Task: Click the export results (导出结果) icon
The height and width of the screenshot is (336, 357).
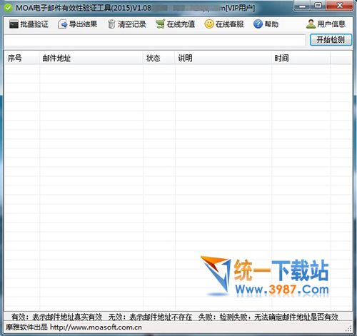Action: click(x=62, y=24)
